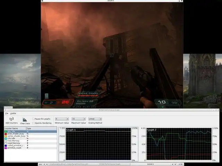
Task: Click the Type column header
Action: coord(42,128)
